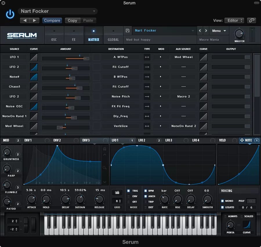Toggle the LEGATO checkbox
This screenshot has width=261, height=247.
[x=222, y=207]
